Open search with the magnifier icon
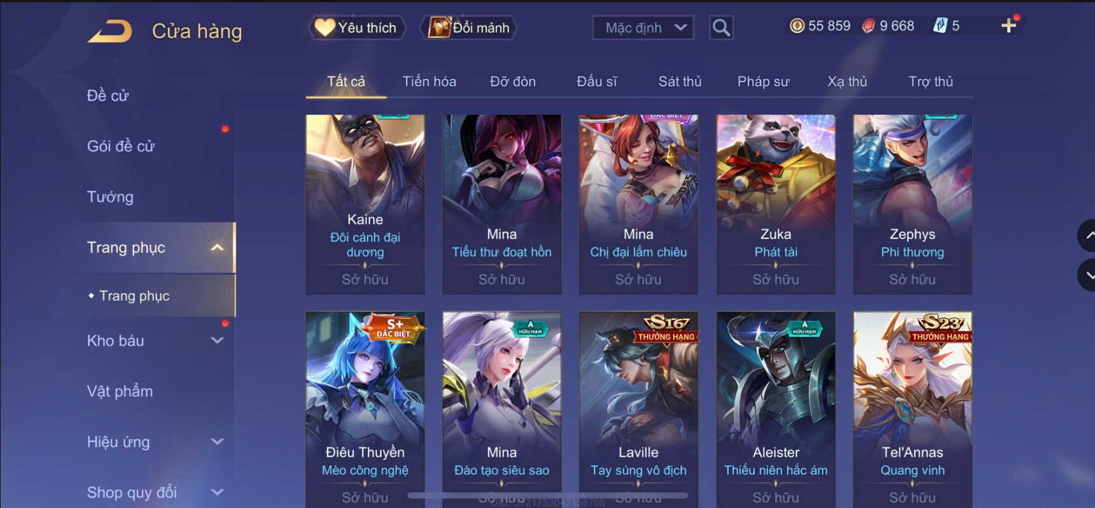The height and width of the screenshot is (508, 1095). tap(721, 28)
